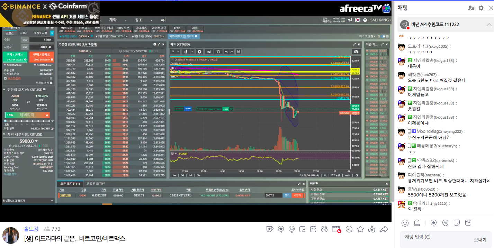Open more order types dropdown arrow
Viewport: 494px width, 248px height.
point(52,33)
